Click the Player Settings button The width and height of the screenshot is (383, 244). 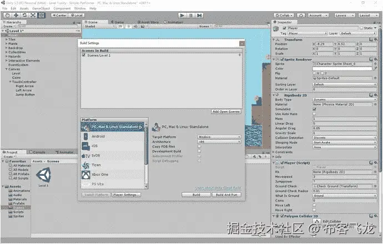[127, 195]
